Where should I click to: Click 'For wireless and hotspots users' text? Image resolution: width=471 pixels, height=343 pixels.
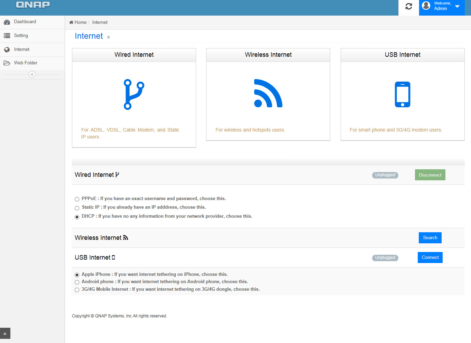[250, 130]
